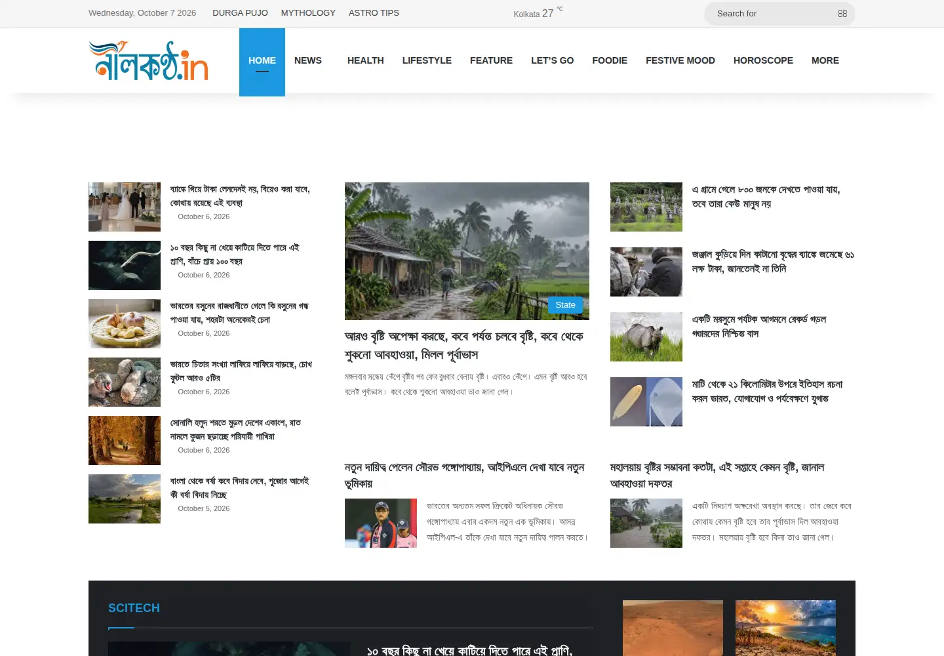Click excerpt beginning 'মঙ্গলবার সন্ধেয়'
Viewport: 944px width, 656px height.
pyautogui.click(x=466, y=384)
